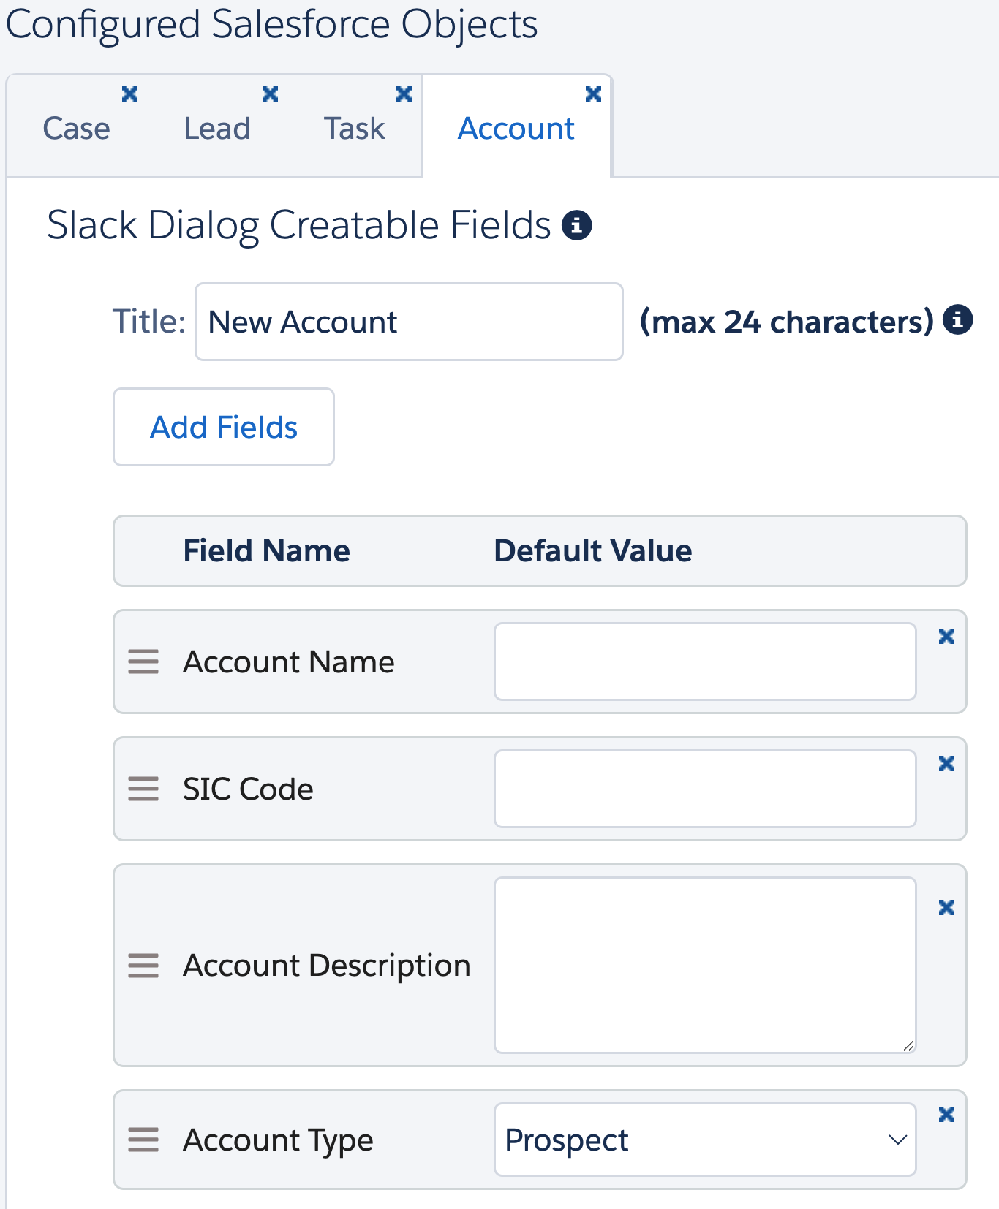
Task: Delete the Account Type field row
Action: coord(946,1114)
